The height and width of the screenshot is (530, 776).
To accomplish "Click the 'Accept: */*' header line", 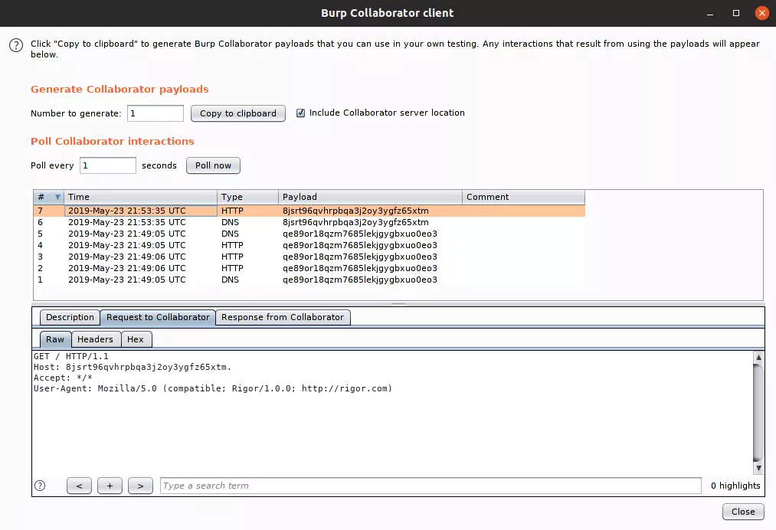I will pos(63,378).
